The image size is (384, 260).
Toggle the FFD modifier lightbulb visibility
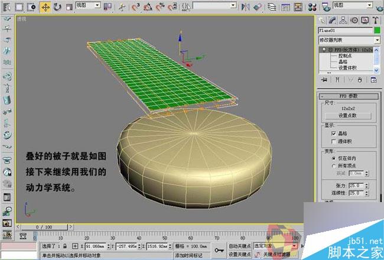[x=324, y=50]
